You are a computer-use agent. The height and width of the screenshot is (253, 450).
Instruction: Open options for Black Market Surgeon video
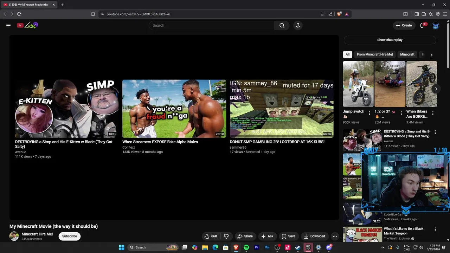pyautogui.click(x=435, y=229)
